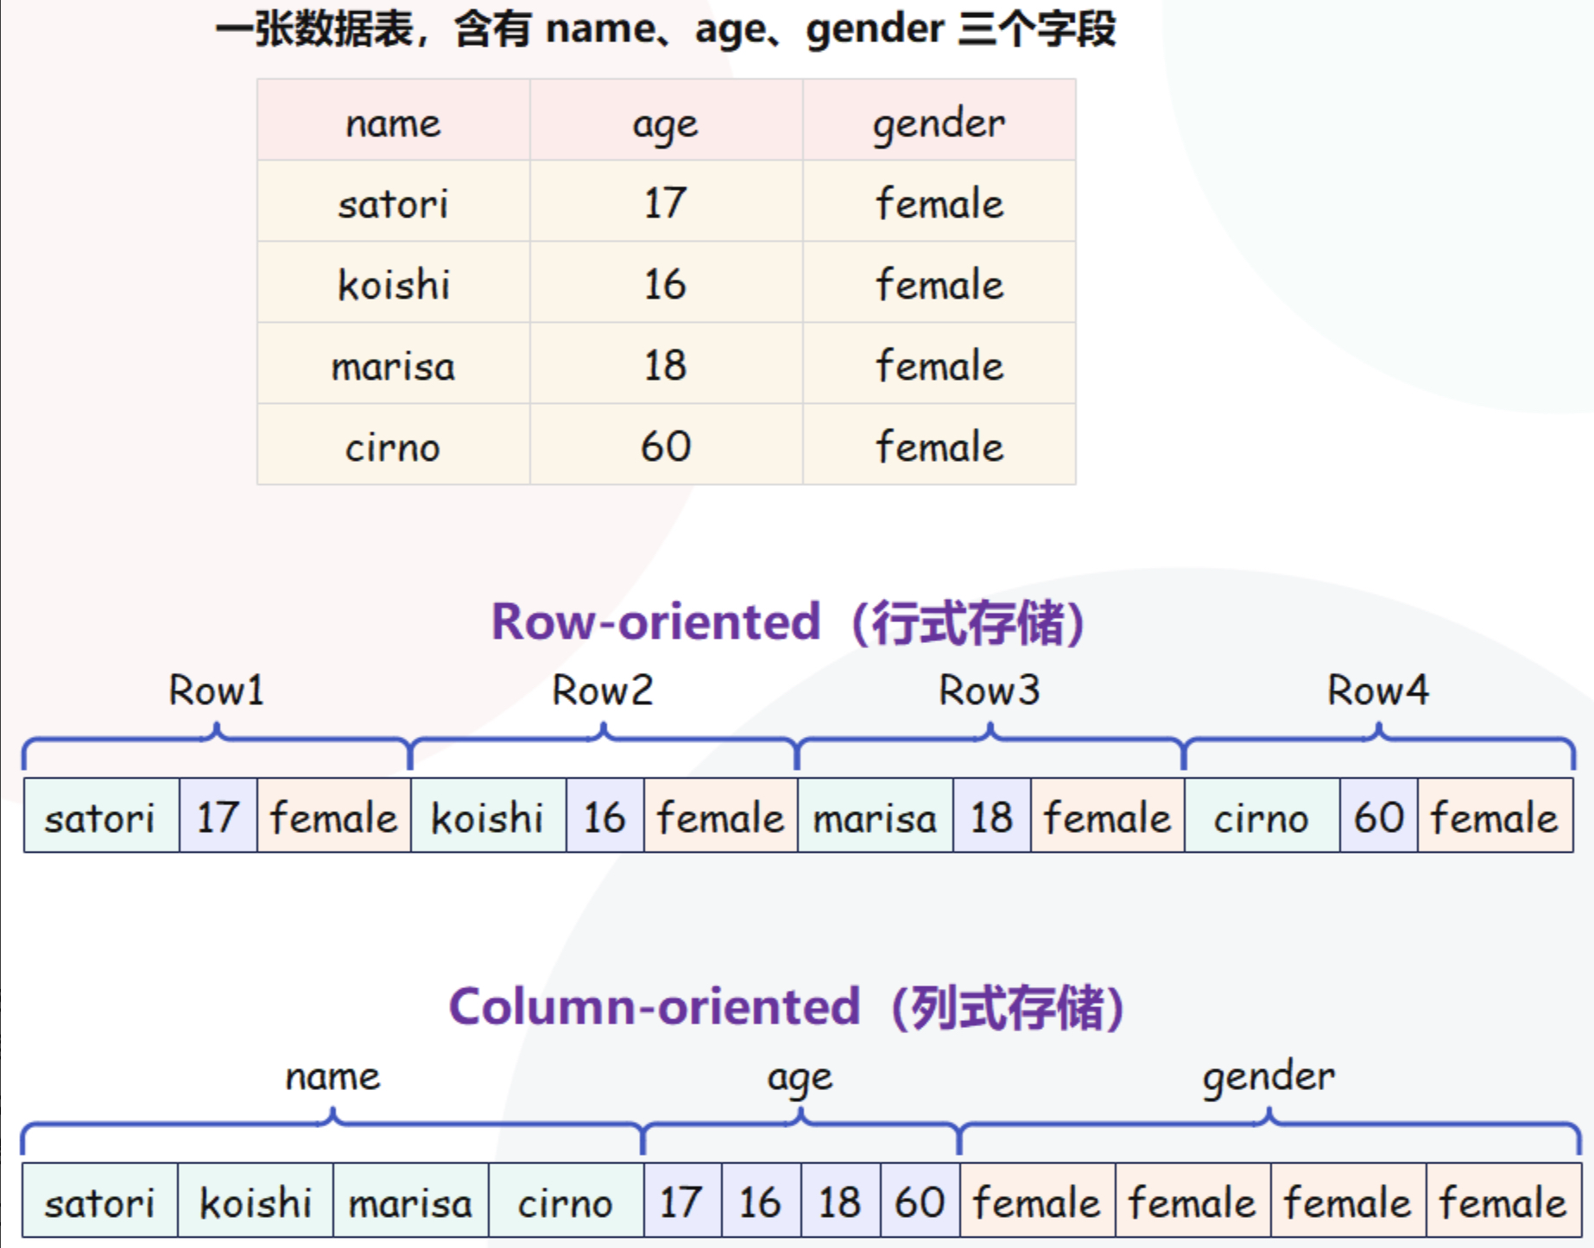1594x1248 pixels.
Task: Click 'marisa' block in Column-oriented strip
Action: point(411,1201)
